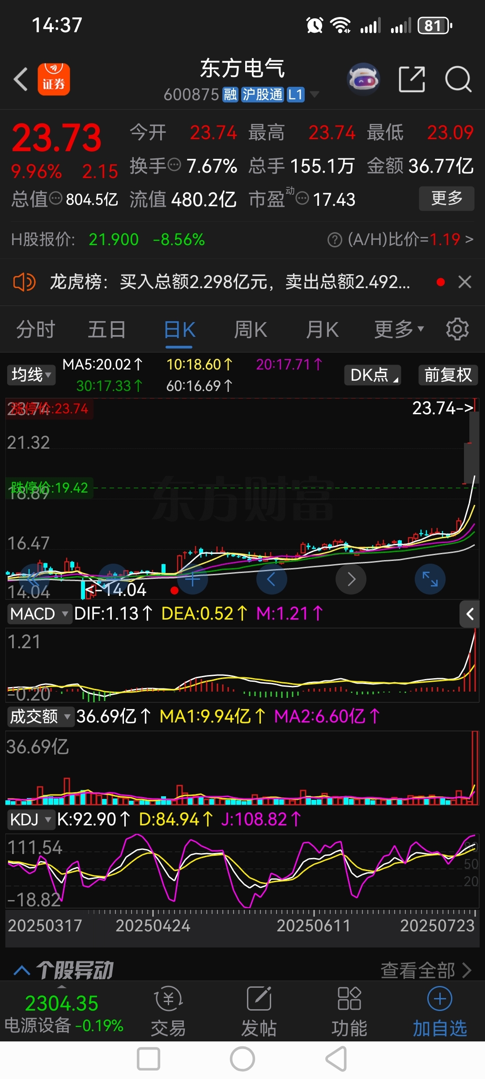Select 日K tab
This screenshot has height=1079, width=485.
[x=179, y=330]
